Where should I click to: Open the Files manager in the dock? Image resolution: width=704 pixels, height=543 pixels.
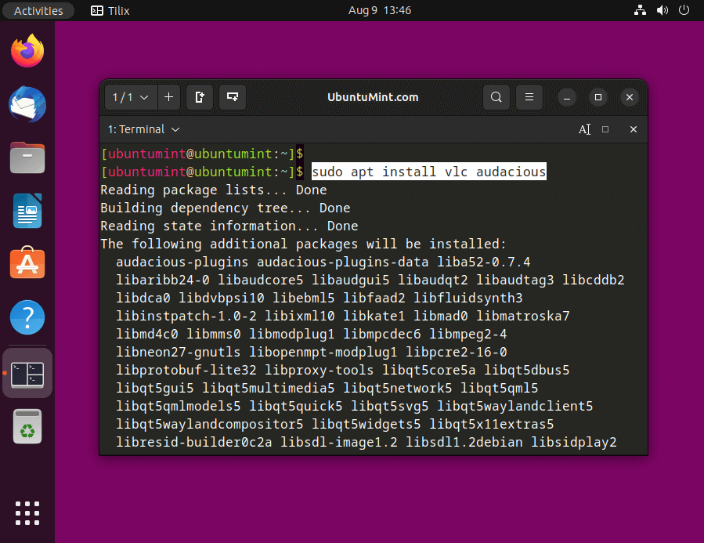(x=27, y=157)
